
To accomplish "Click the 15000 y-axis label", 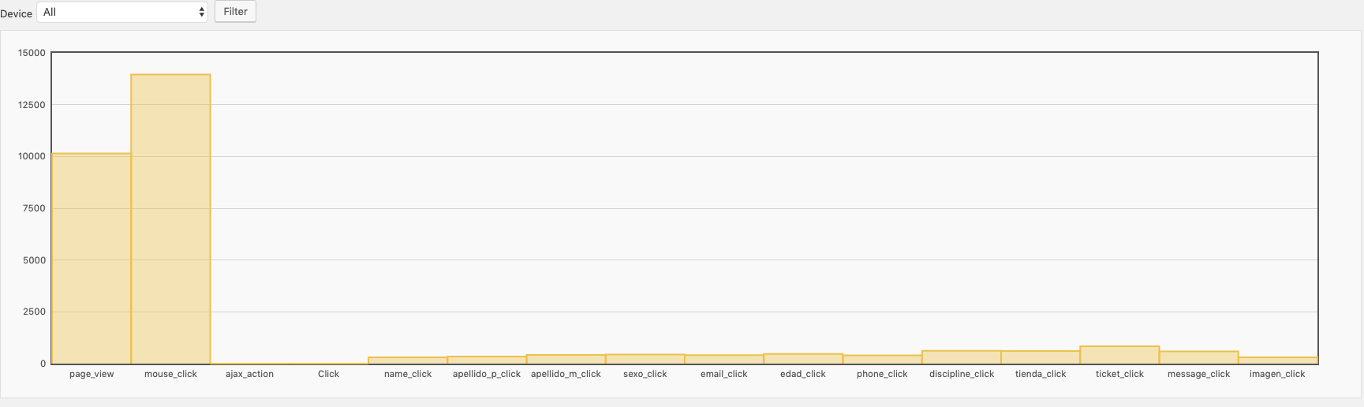I will pyautogui.click(x=32, y=53).
